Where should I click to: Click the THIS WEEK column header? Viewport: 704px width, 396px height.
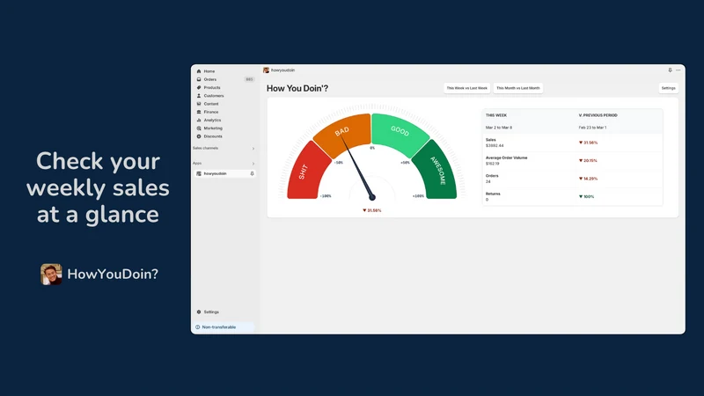(x=496, y=115)
